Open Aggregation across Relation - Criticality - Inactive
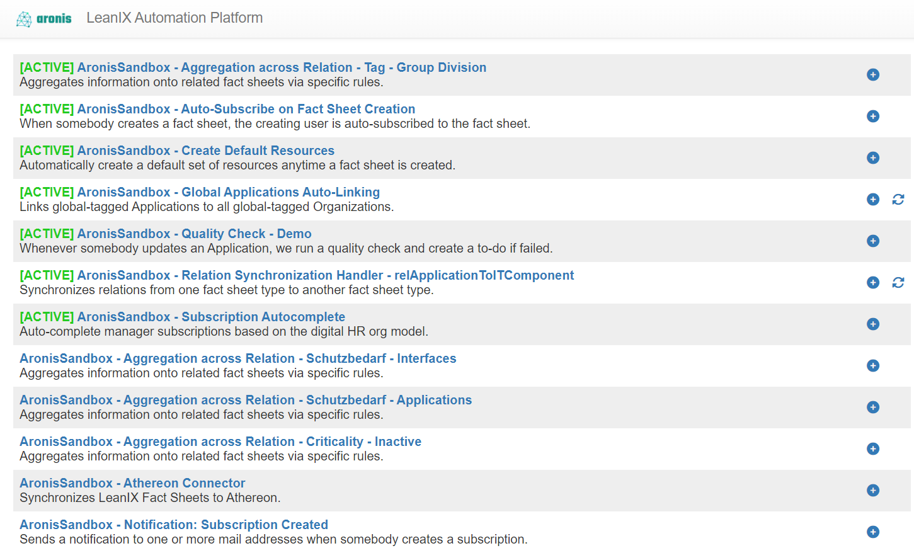Image resolution: width=914 pixels, height=553 pixels. (220, 442)
